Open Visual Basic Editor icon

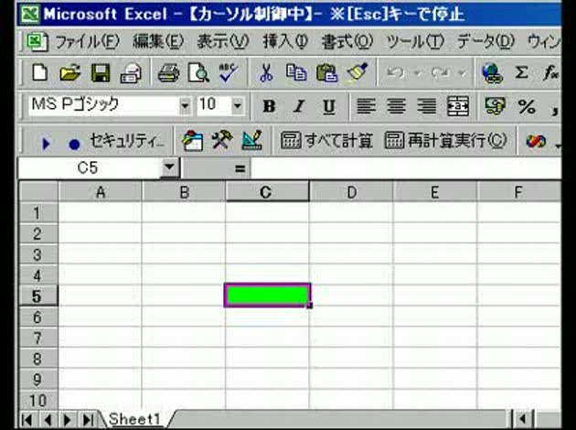[x=193, y=141]
